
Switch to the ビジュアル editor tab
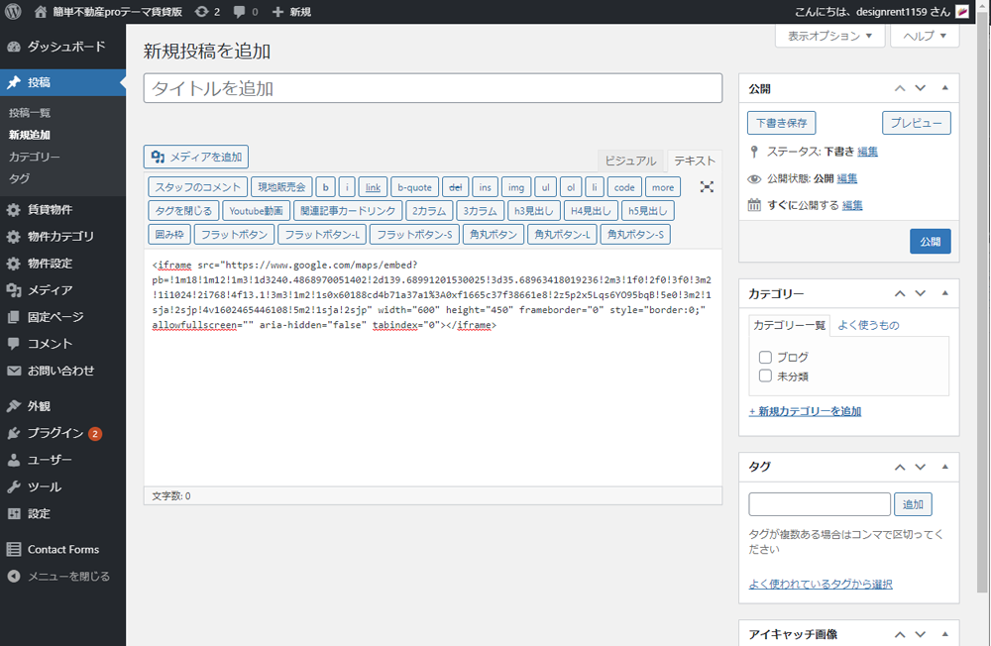[630, 161]
